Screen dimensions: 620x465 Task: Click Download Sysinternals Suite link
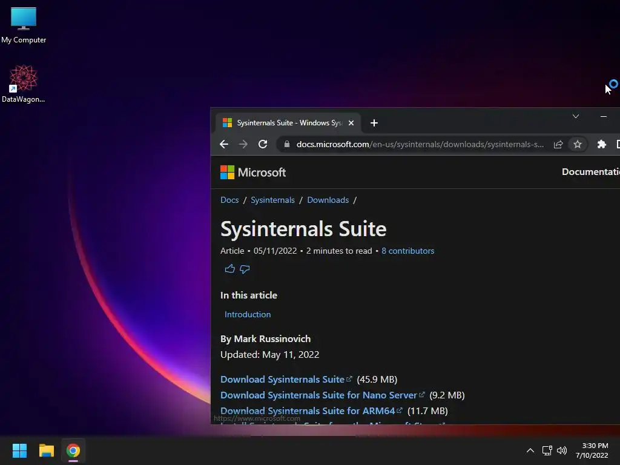coord(286,380)
